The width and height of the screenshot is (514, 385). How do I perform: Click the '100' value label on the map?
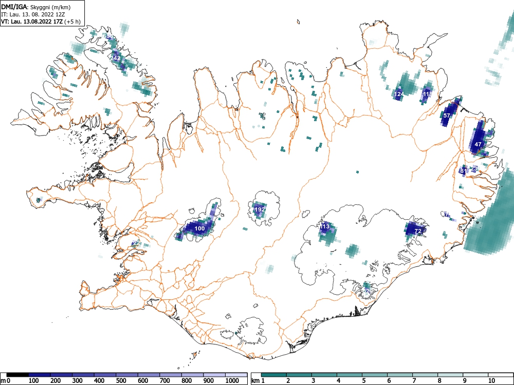(199, 228)
